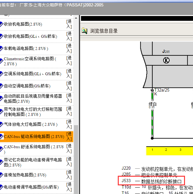Image resolution: width=193 pixels, height=194 pixels.
Task: Open 自动空调电路图(GSi轿车) link
Action: pos(27,86)
